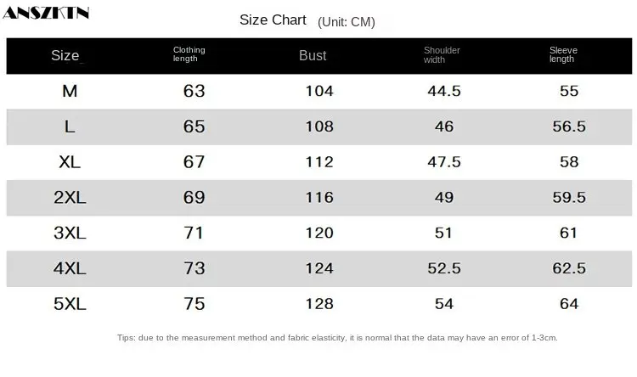Viewport: 637px width, 377px height.
Task: Select the Size column header
Action: (x=68, y=56)
